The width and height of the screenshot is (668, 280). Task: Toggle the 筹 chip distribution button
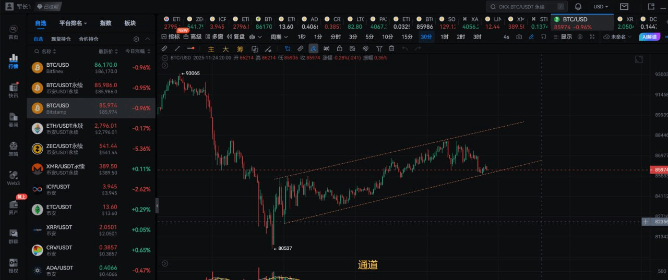tap(240, 49)
